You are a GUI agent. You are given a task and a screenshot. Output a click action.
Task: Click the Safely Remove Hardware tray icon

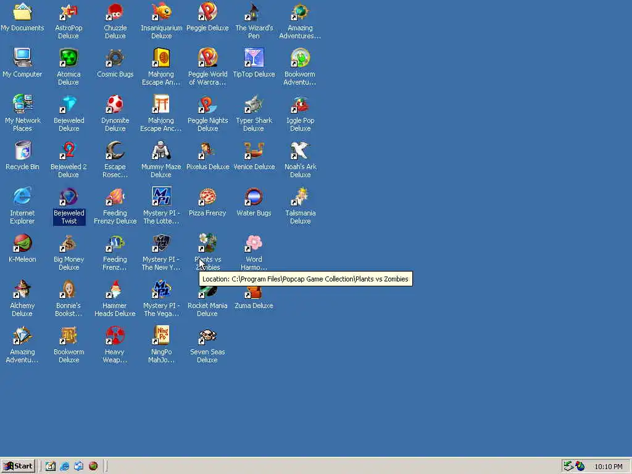(568, 466)
